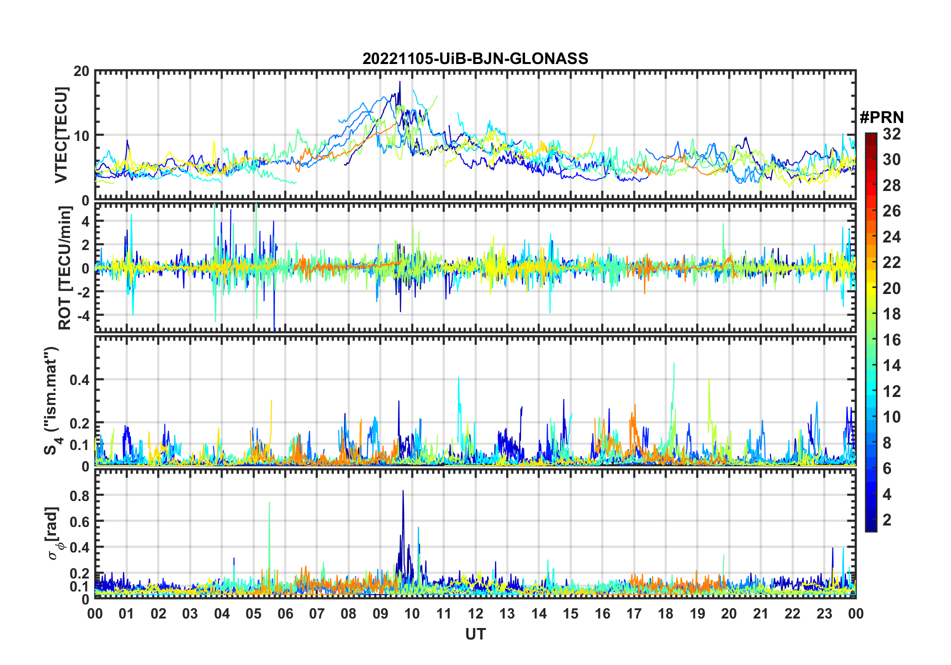Screen dimensions: 951x665
Task: Click the UT x-axis label
Action: (x=475, y=634)
